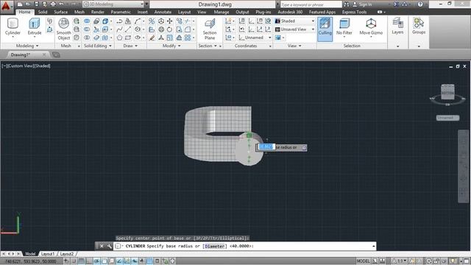Expand the Section panel arrow
Image resolution: width=471 pixels, height=265 pixels.
[216, 46]
